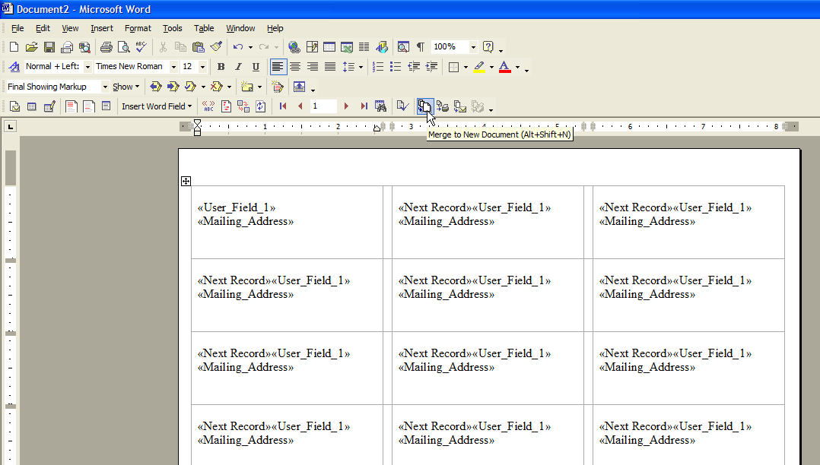This screenshot has width=820, height=465.
Task: Open Print Preview
Action: [124, 47]
